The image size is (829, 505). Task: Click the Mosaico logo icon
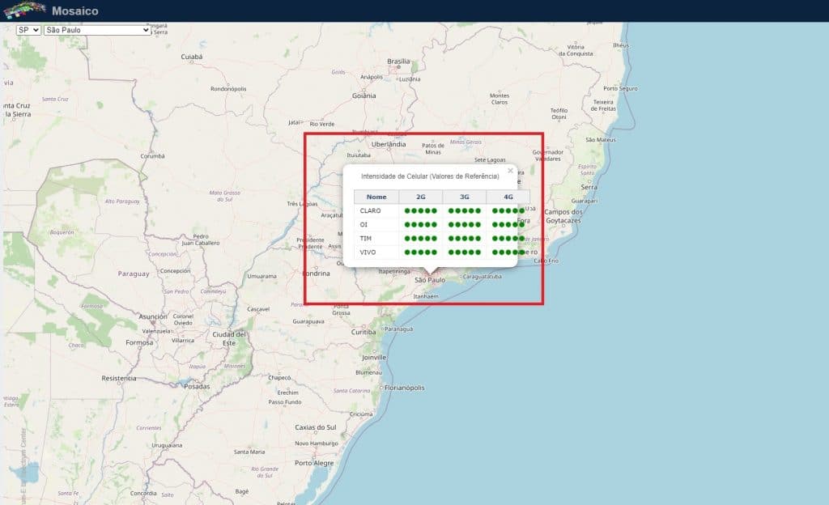[25, 10]
